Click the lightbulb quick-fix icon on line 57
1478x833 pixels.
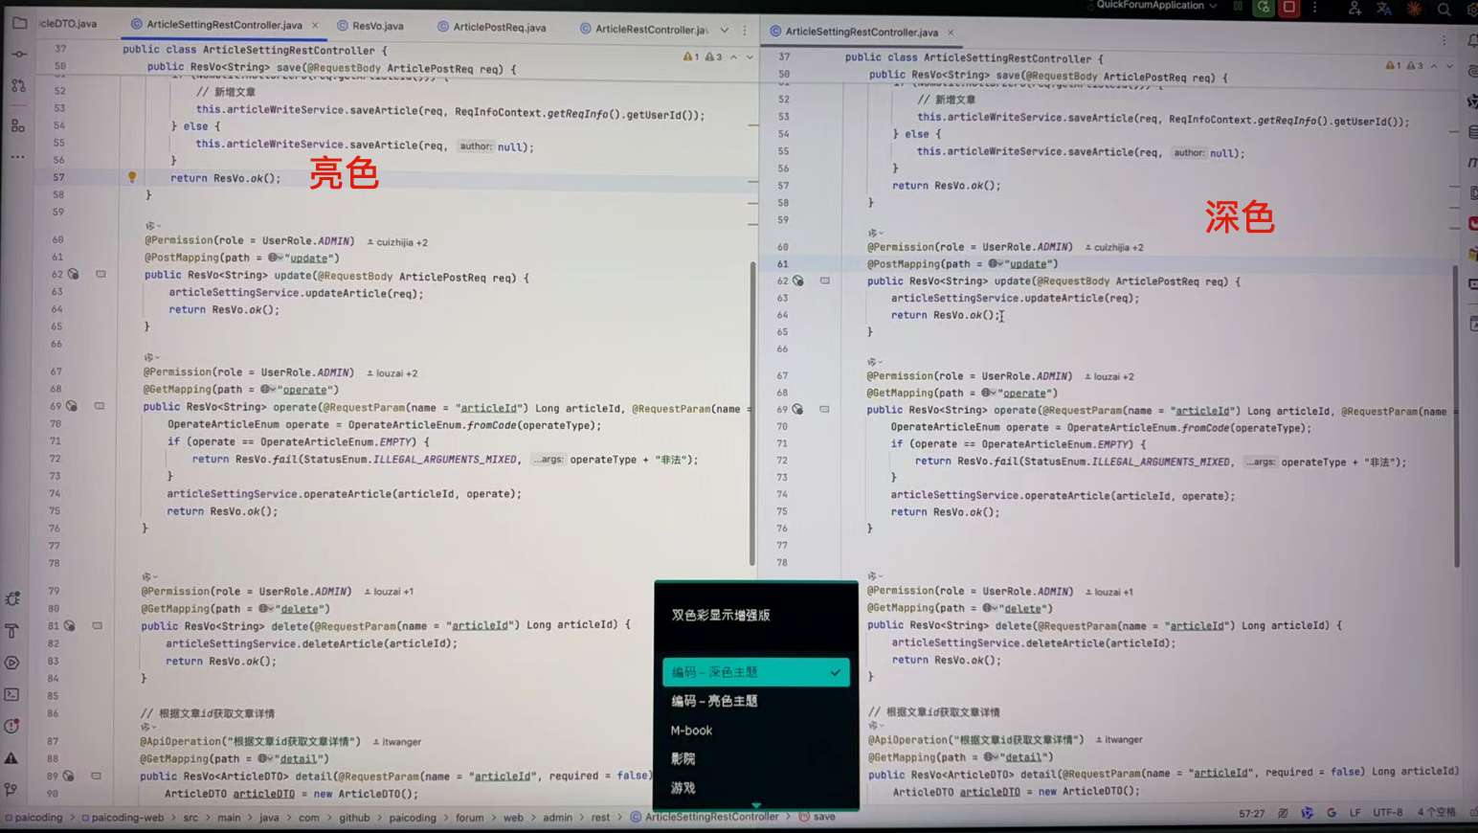132,177
